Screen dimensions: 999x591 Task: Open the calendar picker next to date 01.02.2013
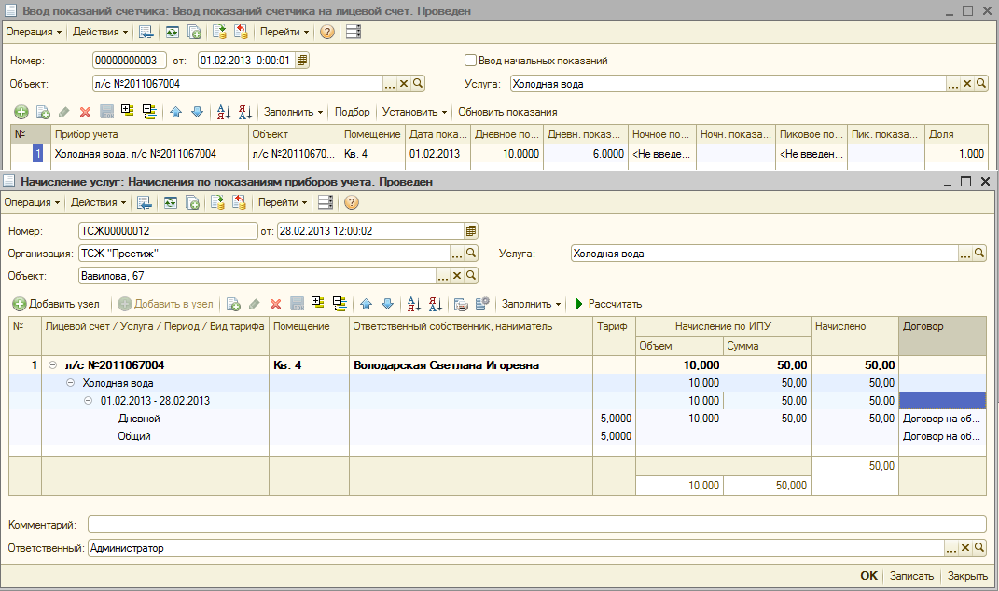pyautogui.click(x=302, y=61)
